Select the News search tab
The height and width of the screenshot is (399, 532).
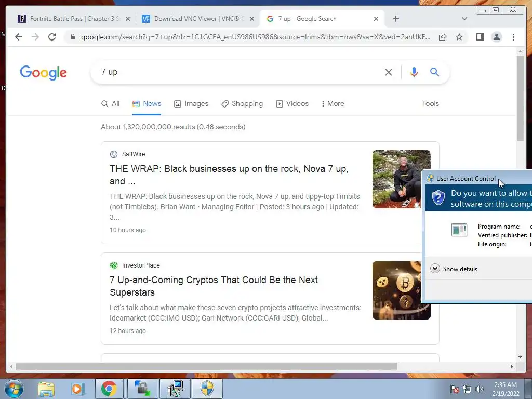tap(147, 104)
